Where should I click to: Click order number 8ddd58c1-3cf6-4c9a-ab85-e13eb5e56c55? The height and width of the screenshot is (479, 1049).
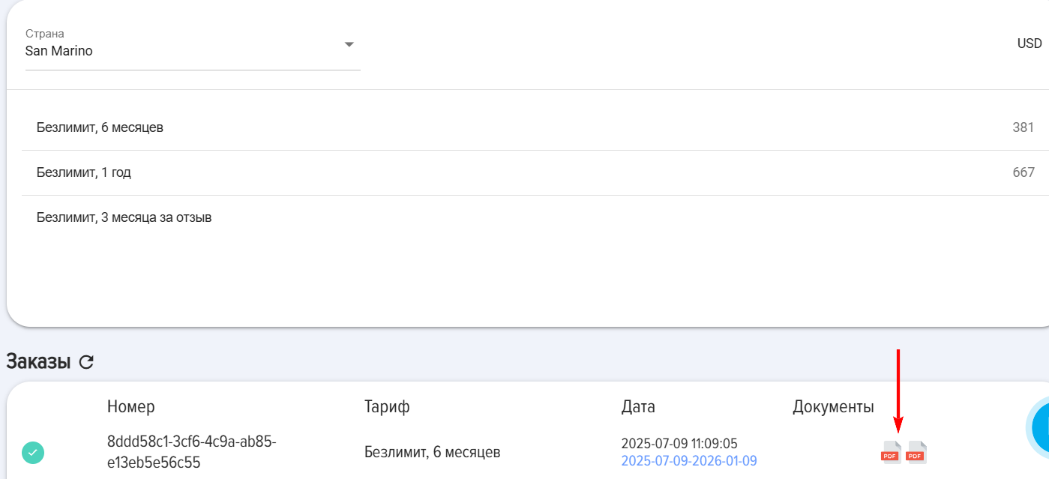(192, 452)
